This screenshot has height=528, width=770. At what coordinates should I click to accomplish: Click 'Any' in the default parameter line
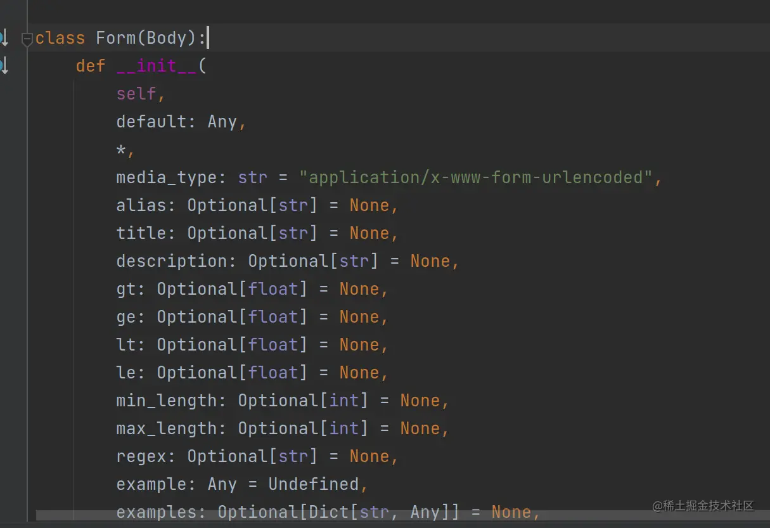(x=222, y=122)
